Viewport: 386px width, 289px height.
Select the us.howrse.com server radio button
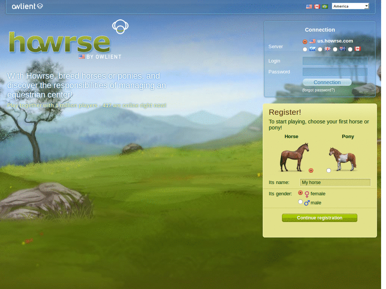[x=305, y=41]
